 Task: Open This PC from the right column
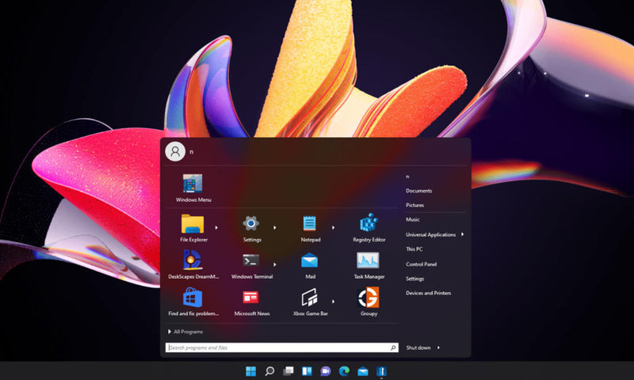pos(414,249)
